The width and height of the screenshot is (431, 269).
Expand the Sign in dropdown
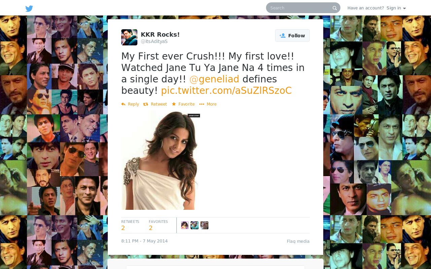[x=396, y=8]
